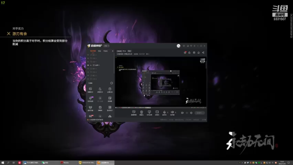Screen dimensions: 293x165
Task: Open the lock icon above preview
Action: (189, 52)
